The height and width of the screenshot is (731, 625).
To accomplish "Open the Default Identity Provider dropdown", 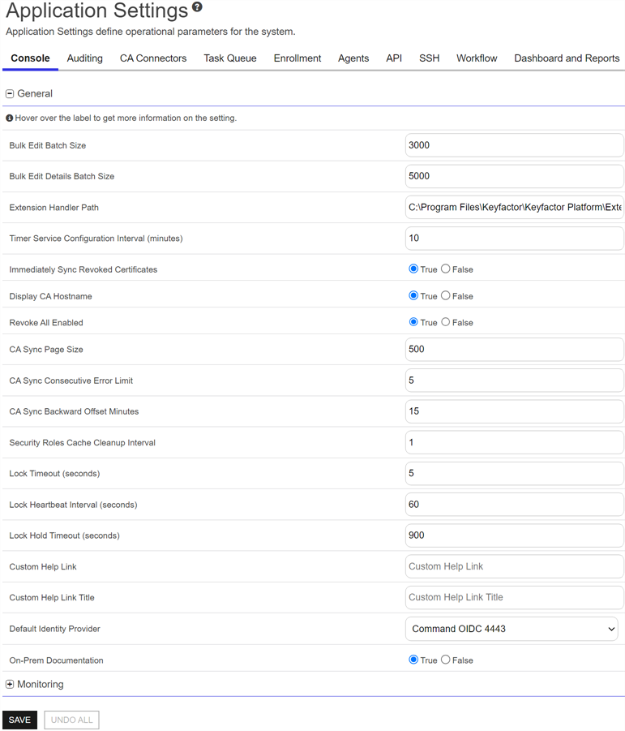I will click(512, 629).
